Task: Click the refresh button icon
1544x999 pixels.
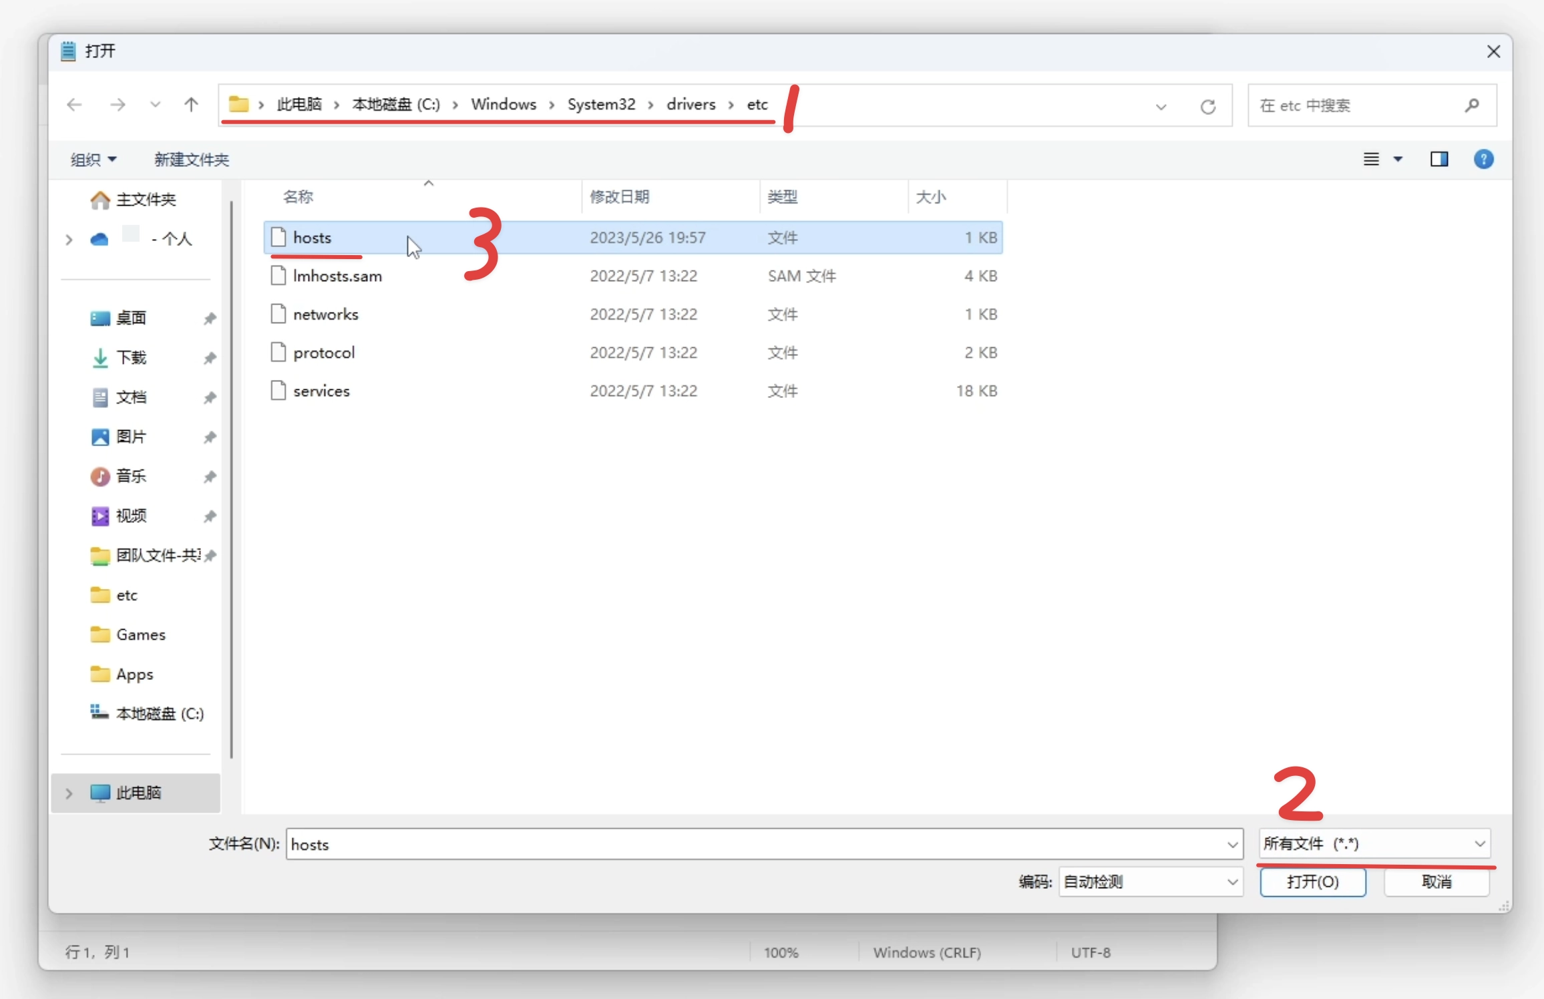Action: point(1207,106)
